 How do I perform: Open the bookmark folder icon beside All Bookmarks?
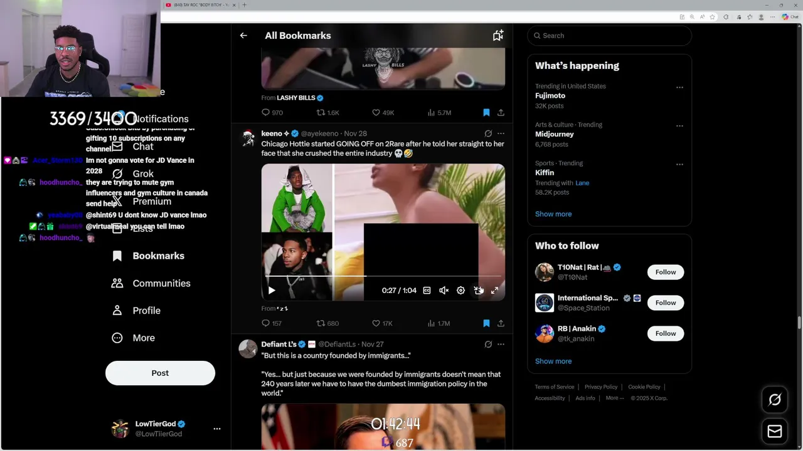point(498,36)
